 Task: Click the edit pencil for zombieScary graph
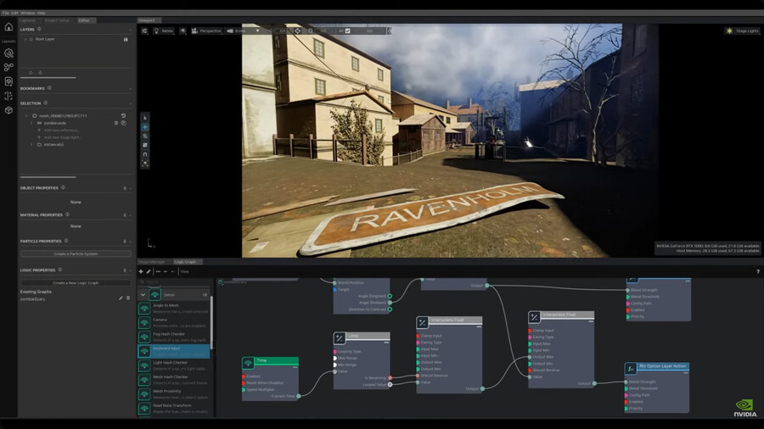pyautogui.click(x=121, y=298)
